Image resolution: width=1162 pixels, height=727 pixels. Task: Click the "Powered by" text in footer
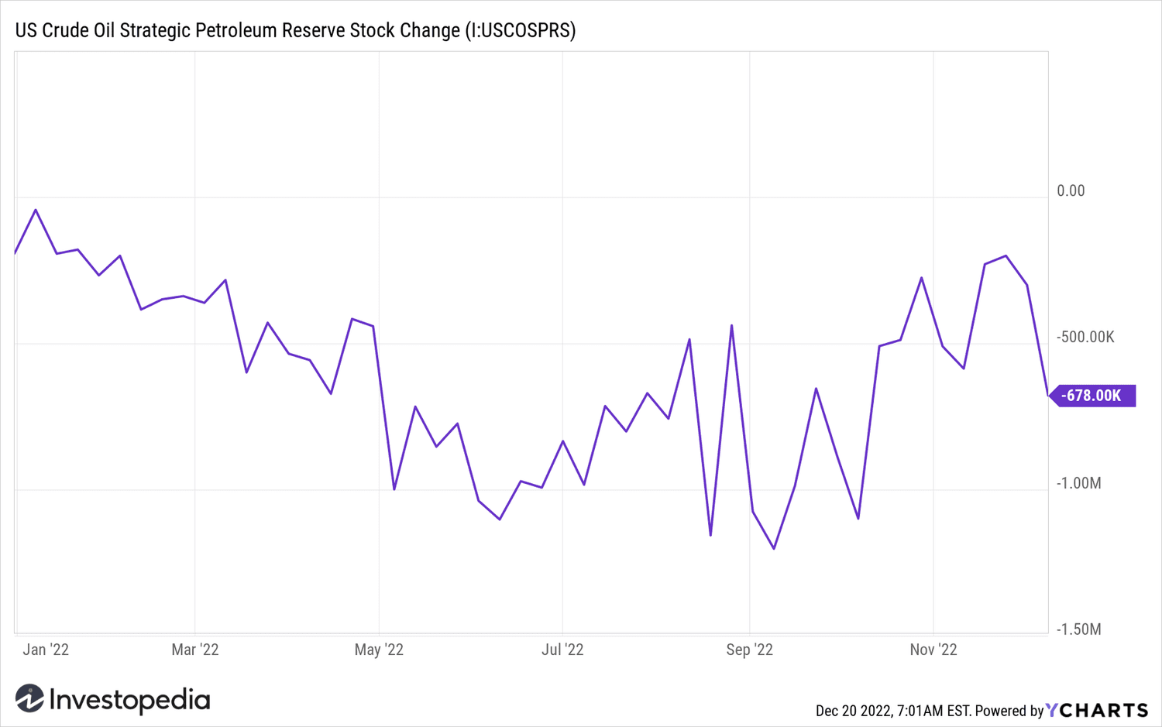point(1009,711)
